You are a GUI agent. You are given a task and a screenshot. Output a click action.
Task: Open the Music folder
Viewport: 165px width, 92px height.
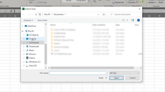31,50
